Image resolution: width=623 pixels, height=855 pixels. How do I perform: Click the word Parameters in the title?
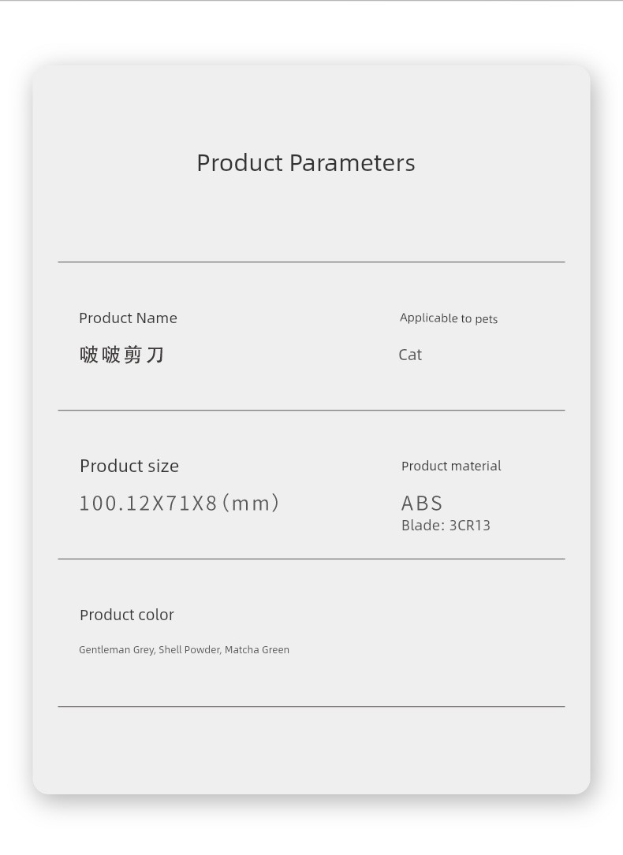click(353, 163)
